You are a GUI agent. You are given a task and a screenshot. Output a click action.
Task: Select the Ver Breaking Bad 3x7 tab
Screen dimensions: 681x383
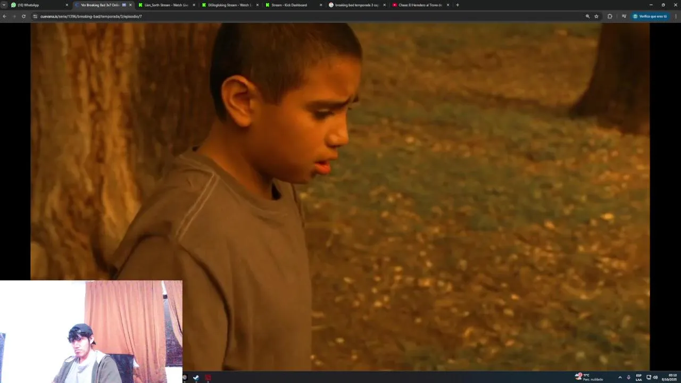point(103,5)
